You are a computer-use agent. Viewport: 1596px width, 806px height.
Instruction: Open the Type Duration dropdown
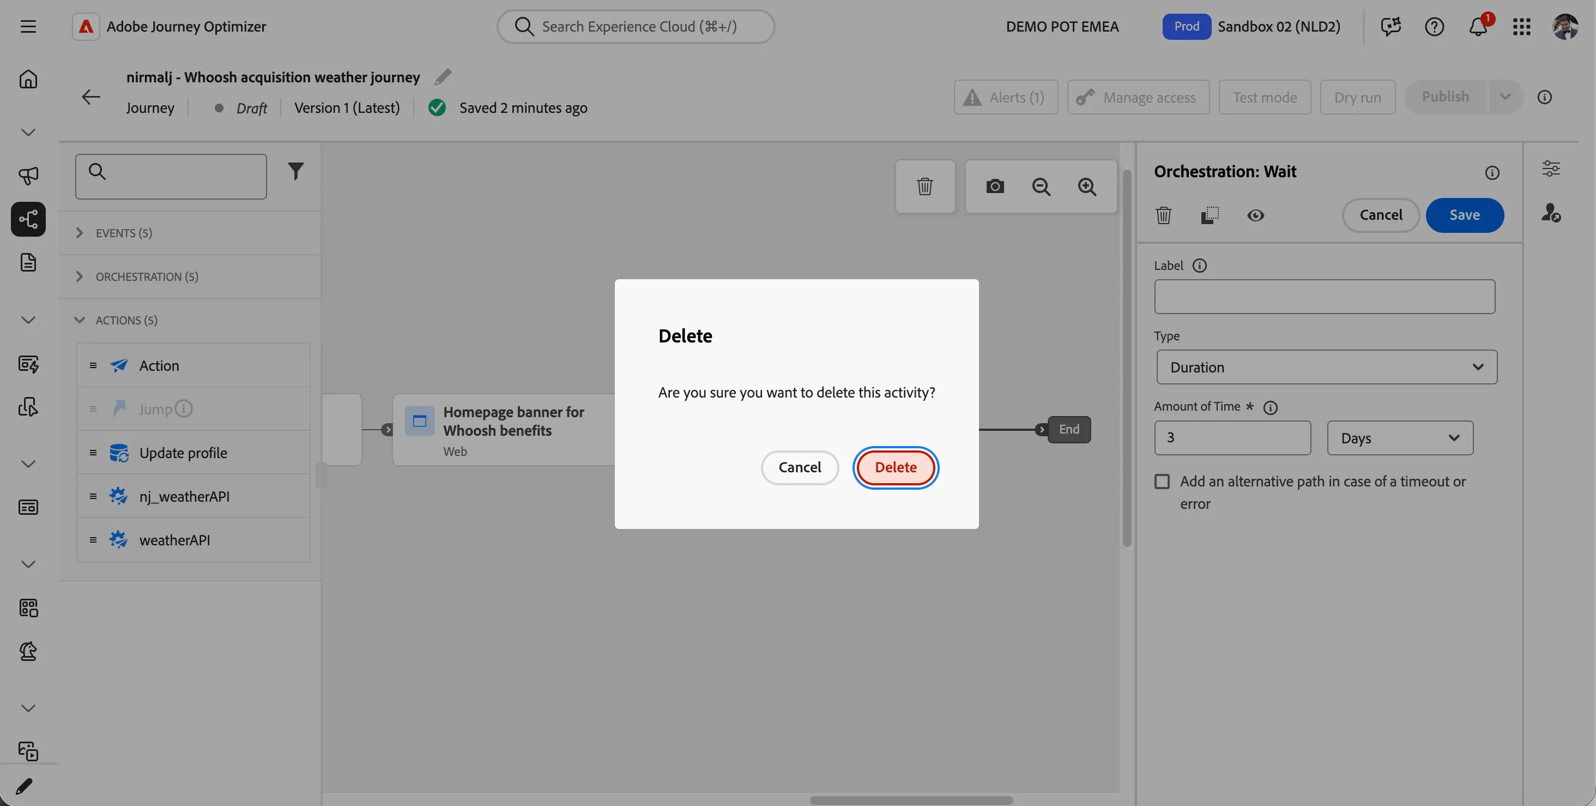1327,367
